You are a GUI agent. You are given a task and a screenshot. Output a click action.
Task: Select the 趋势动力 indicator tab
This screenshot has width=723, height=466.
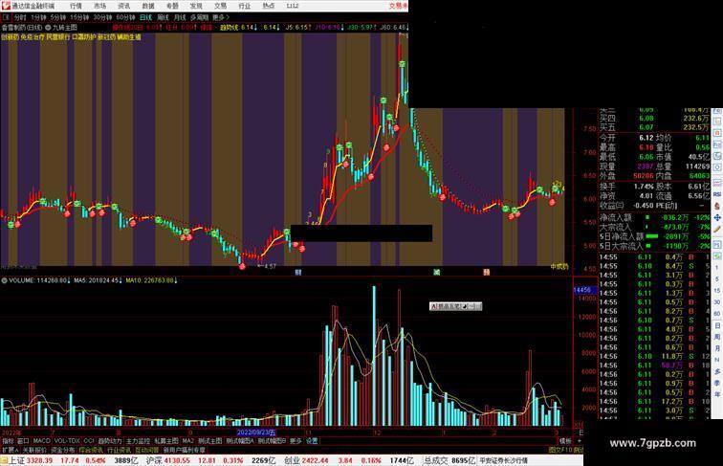click(110, 441)
